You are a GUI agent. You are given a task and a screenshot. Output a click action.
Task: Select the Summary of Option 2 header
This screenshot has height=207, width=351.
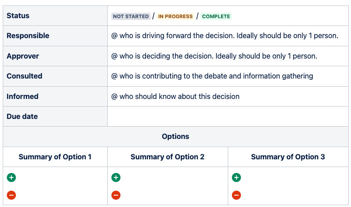(167, 157)
